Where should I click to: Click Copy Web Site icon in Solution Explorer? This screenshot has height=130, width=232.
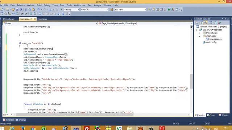click(216, 23)
